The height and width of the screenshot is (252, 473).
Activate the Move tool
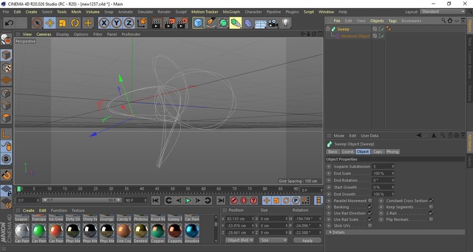coord(50,23)
